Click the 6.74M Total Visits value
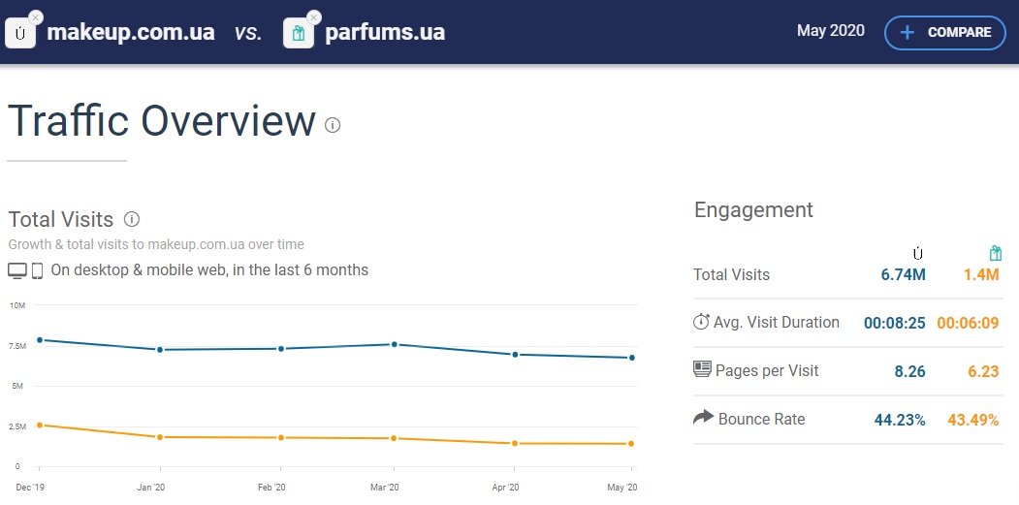Screen dimensions: 1019x505 [x=903, y=274]
